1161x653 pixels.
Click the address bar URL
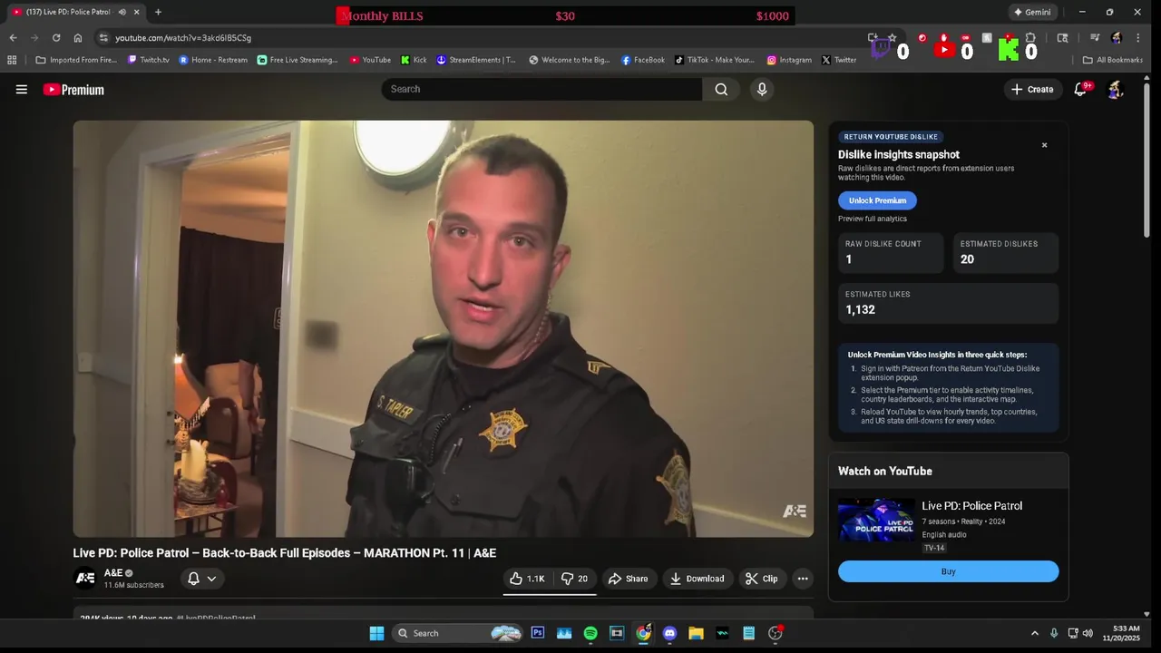point(183,38)
